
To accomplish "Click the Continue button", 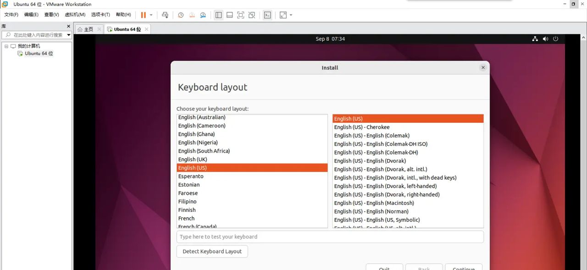I will 464,267.
